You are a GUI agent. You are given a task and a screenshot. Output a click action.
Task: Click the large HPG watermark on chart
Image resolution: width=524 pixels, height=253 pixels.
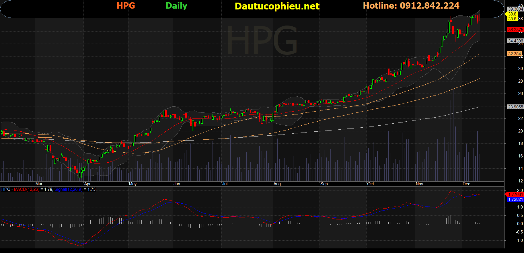[x=262, y=40]
